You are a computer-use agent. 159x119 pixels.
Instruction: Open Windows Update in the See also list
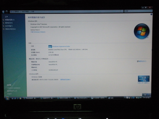pyautogui.click(x=14, y=88)
